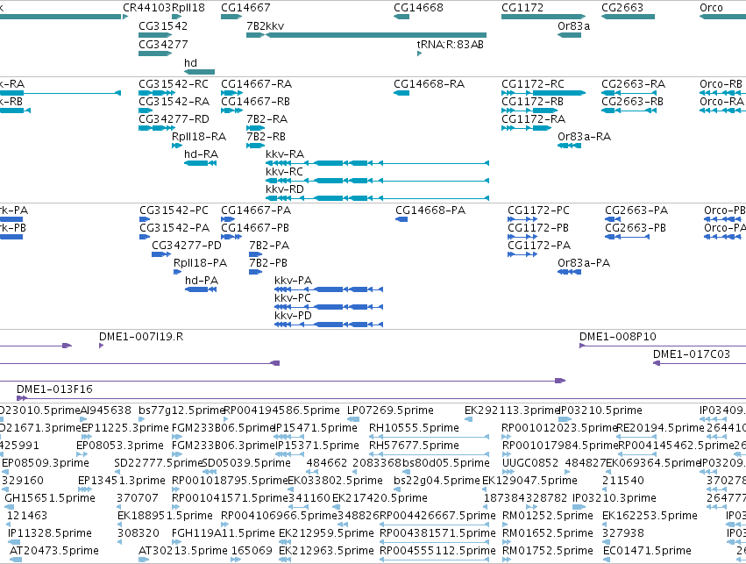Screen dimensions: 746x564
Task: Click EST EP11225.3prime
Action: click(x=87, y=437)
